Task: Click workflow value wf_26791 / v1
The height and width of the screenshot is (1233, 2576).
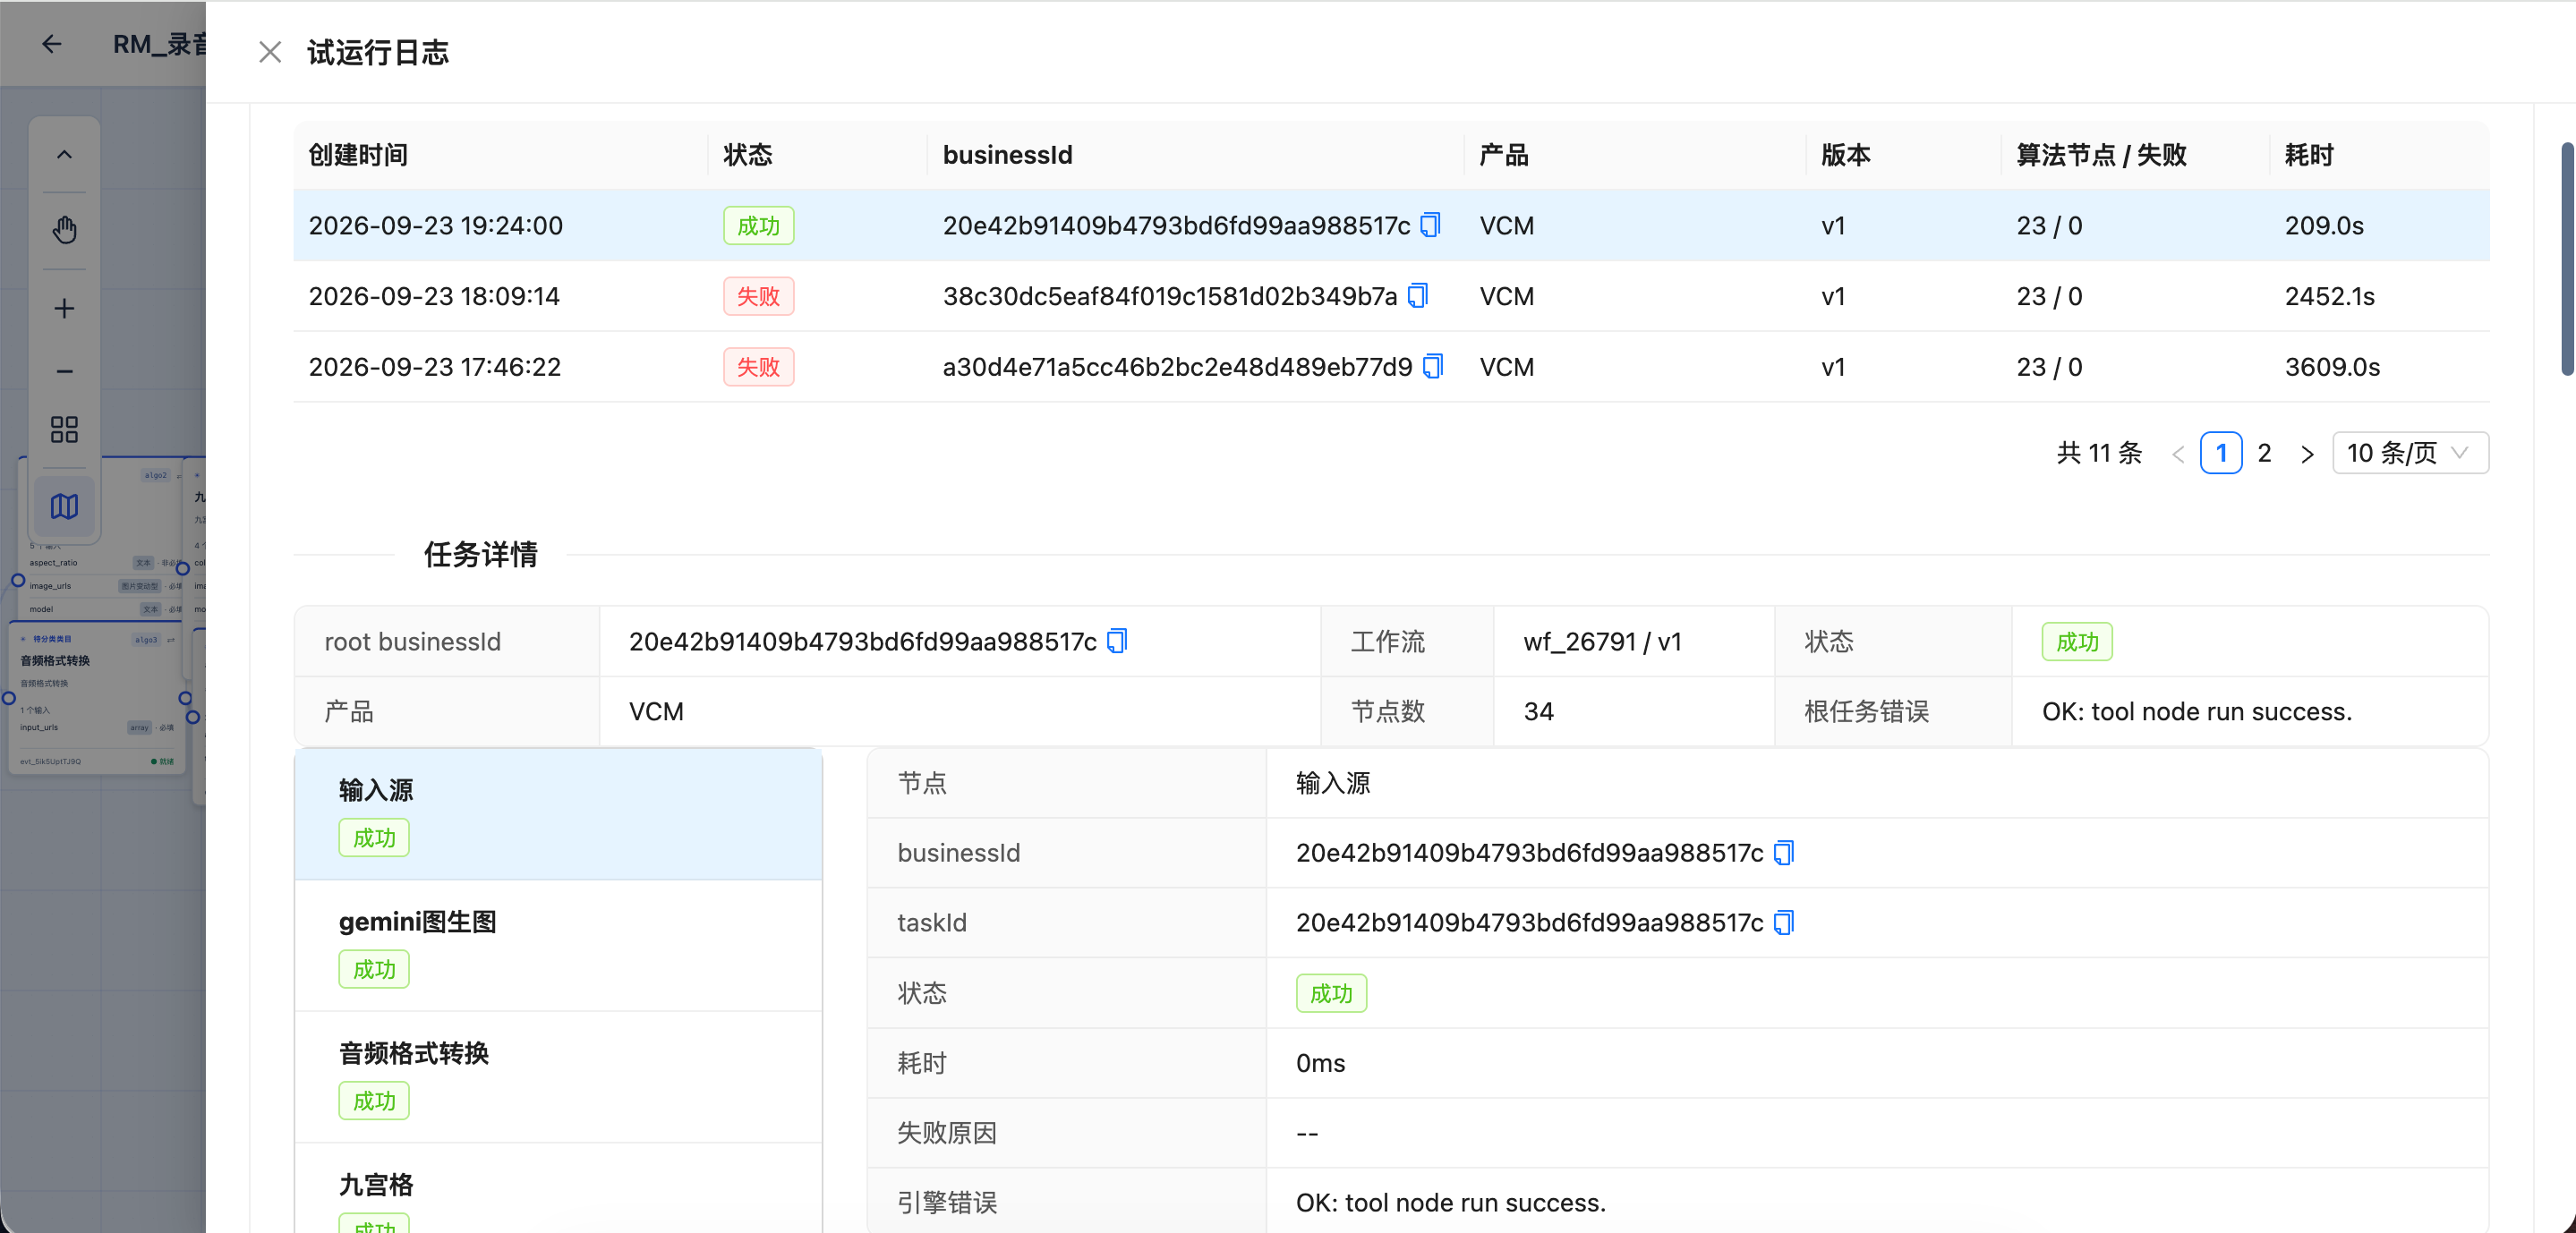Action: coord(1602,641)
